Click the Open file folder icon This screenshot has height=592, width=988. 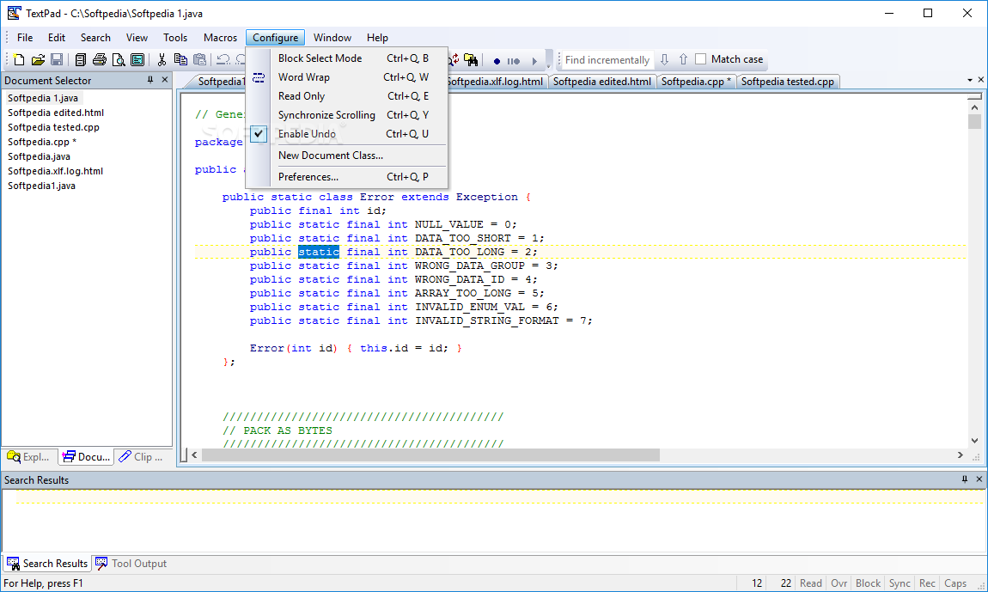(x=38, y=60)
